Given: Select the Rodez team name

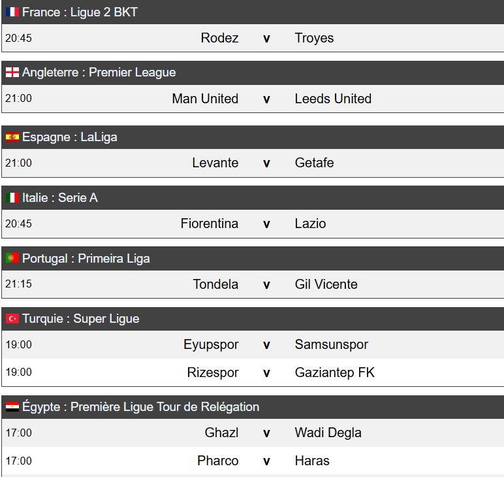Looking at the screenshot, I should (219, 38).
